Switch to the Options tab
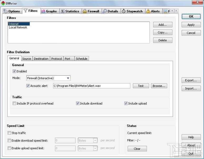The image size is (204, 159). click(12, 11)
